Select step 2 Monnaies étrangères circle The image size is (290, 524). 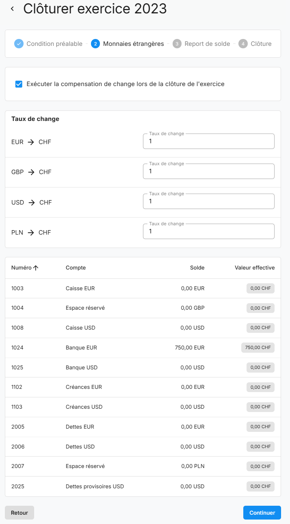(x=95, y=44)
